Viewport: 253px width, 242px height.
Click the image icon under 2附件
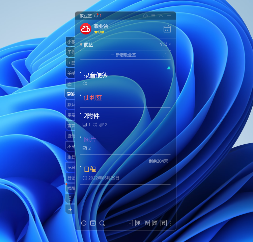[x=85, y=124]
